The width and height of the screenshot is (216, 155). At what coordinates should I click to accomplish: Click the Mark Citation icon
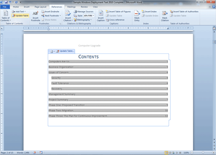[x=165, y=16]
